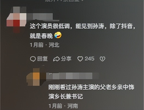Click the 245 likes count
The width and height of the screenshot is (144, 110).
pos(90,59)
